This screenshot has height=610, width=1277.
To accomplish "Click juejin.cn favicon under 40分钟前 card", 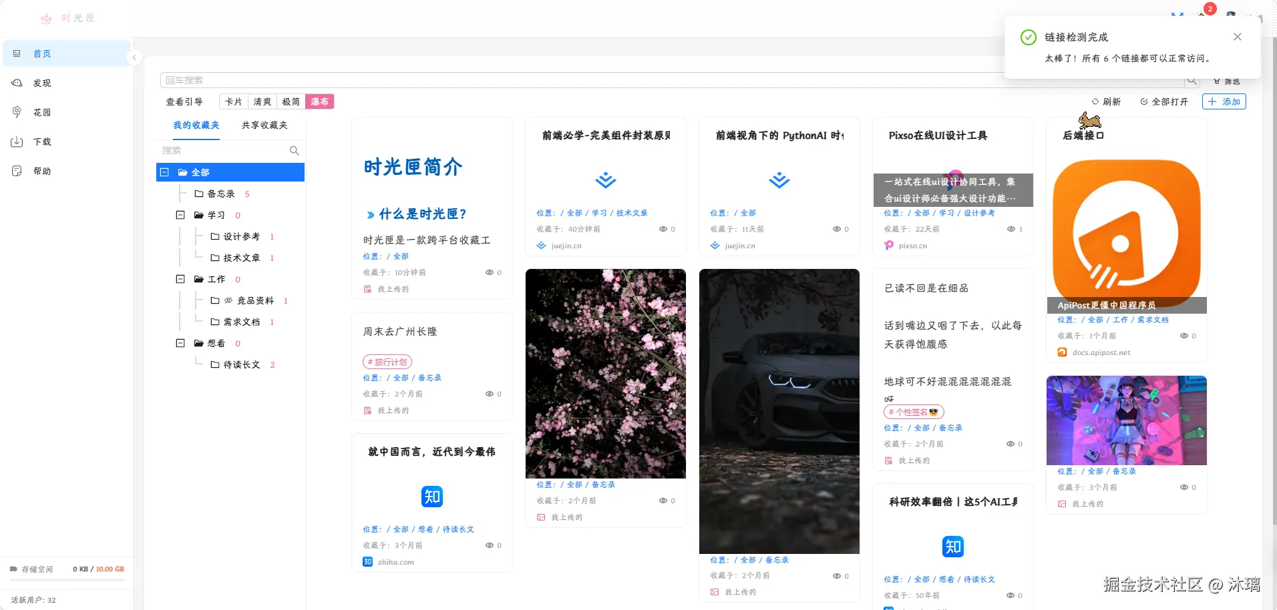I will (x=542, y=246).
